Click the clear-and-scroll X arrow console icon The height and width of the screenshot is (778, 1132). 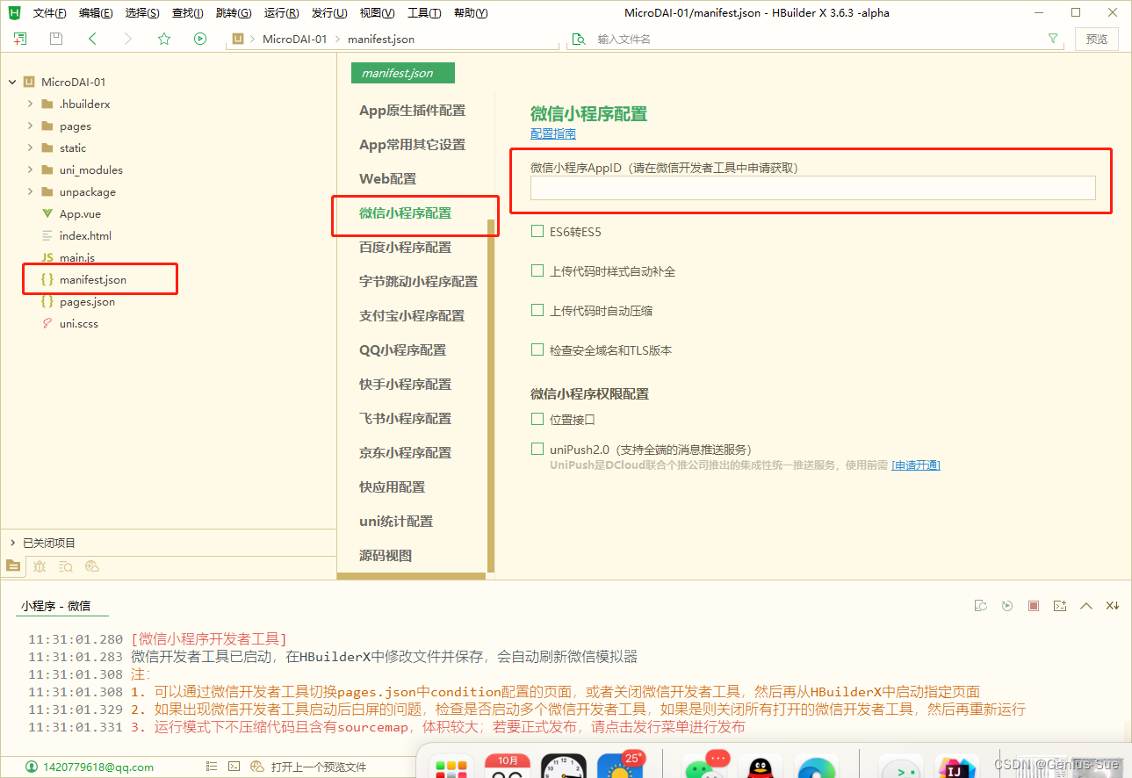pos(1113,606)
